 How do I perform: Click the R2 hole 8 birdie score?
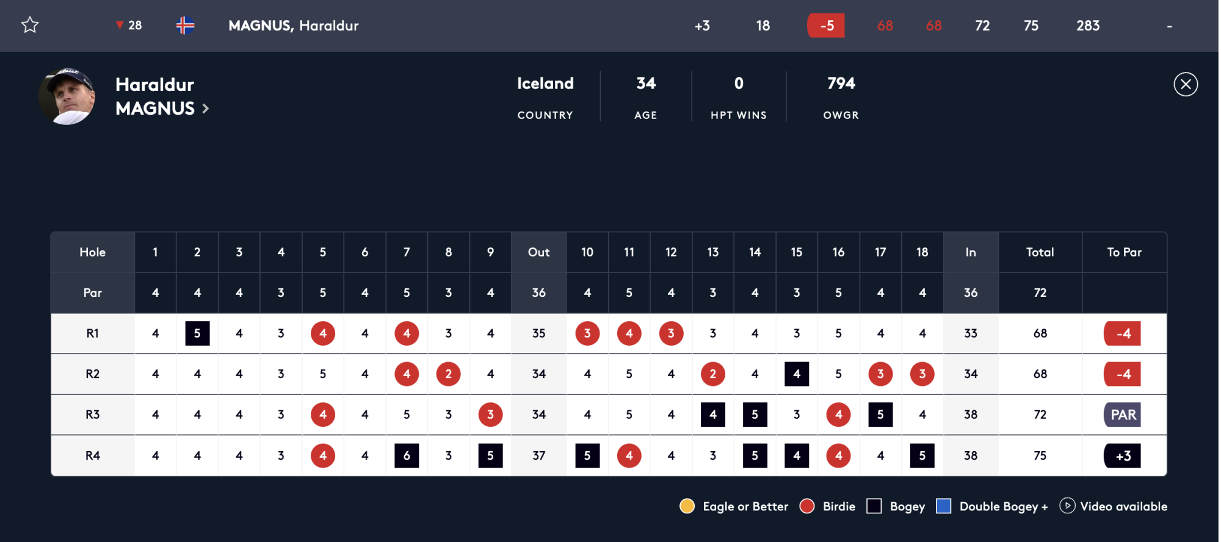448,374
